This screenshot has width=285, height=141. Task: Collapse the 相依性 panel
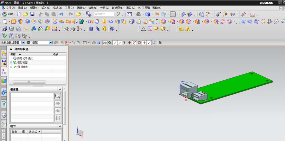60,89
